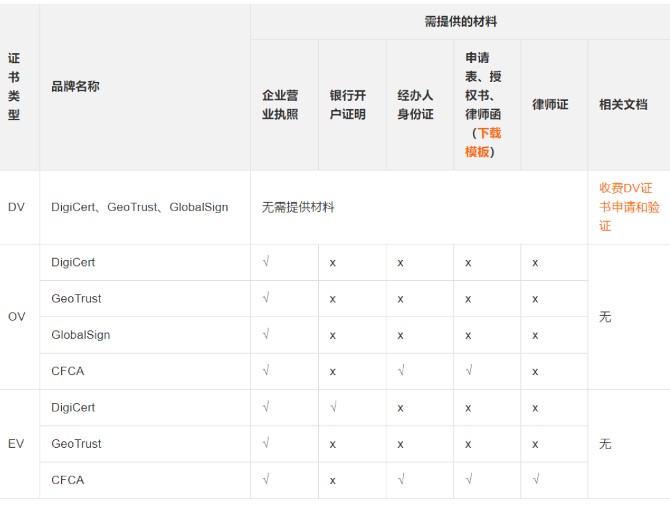
Task: Select EV CFCA 律师证 checkmark
Action: [536, 479]
